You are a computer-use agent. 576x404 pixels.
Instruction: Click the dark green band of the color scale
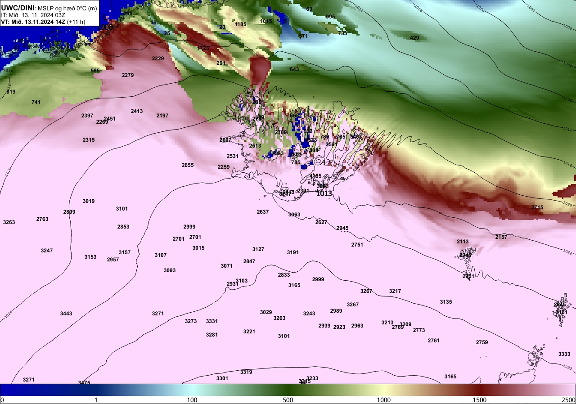click(288, 390)
